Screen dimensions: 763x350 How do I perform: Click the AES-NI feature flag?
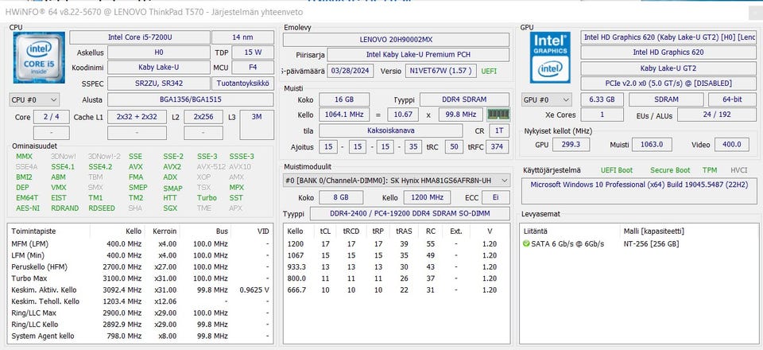coord(28,208)
